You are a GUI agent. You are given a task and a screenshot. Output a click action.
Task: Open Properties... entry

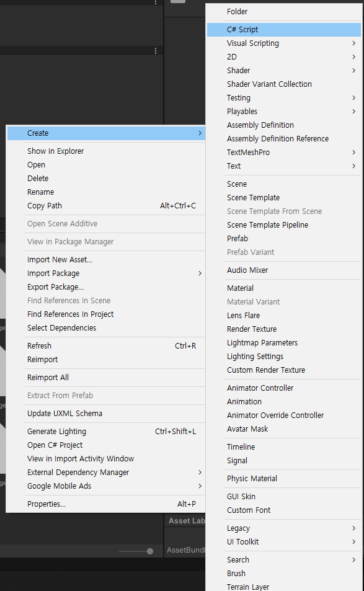pos(106,504)
